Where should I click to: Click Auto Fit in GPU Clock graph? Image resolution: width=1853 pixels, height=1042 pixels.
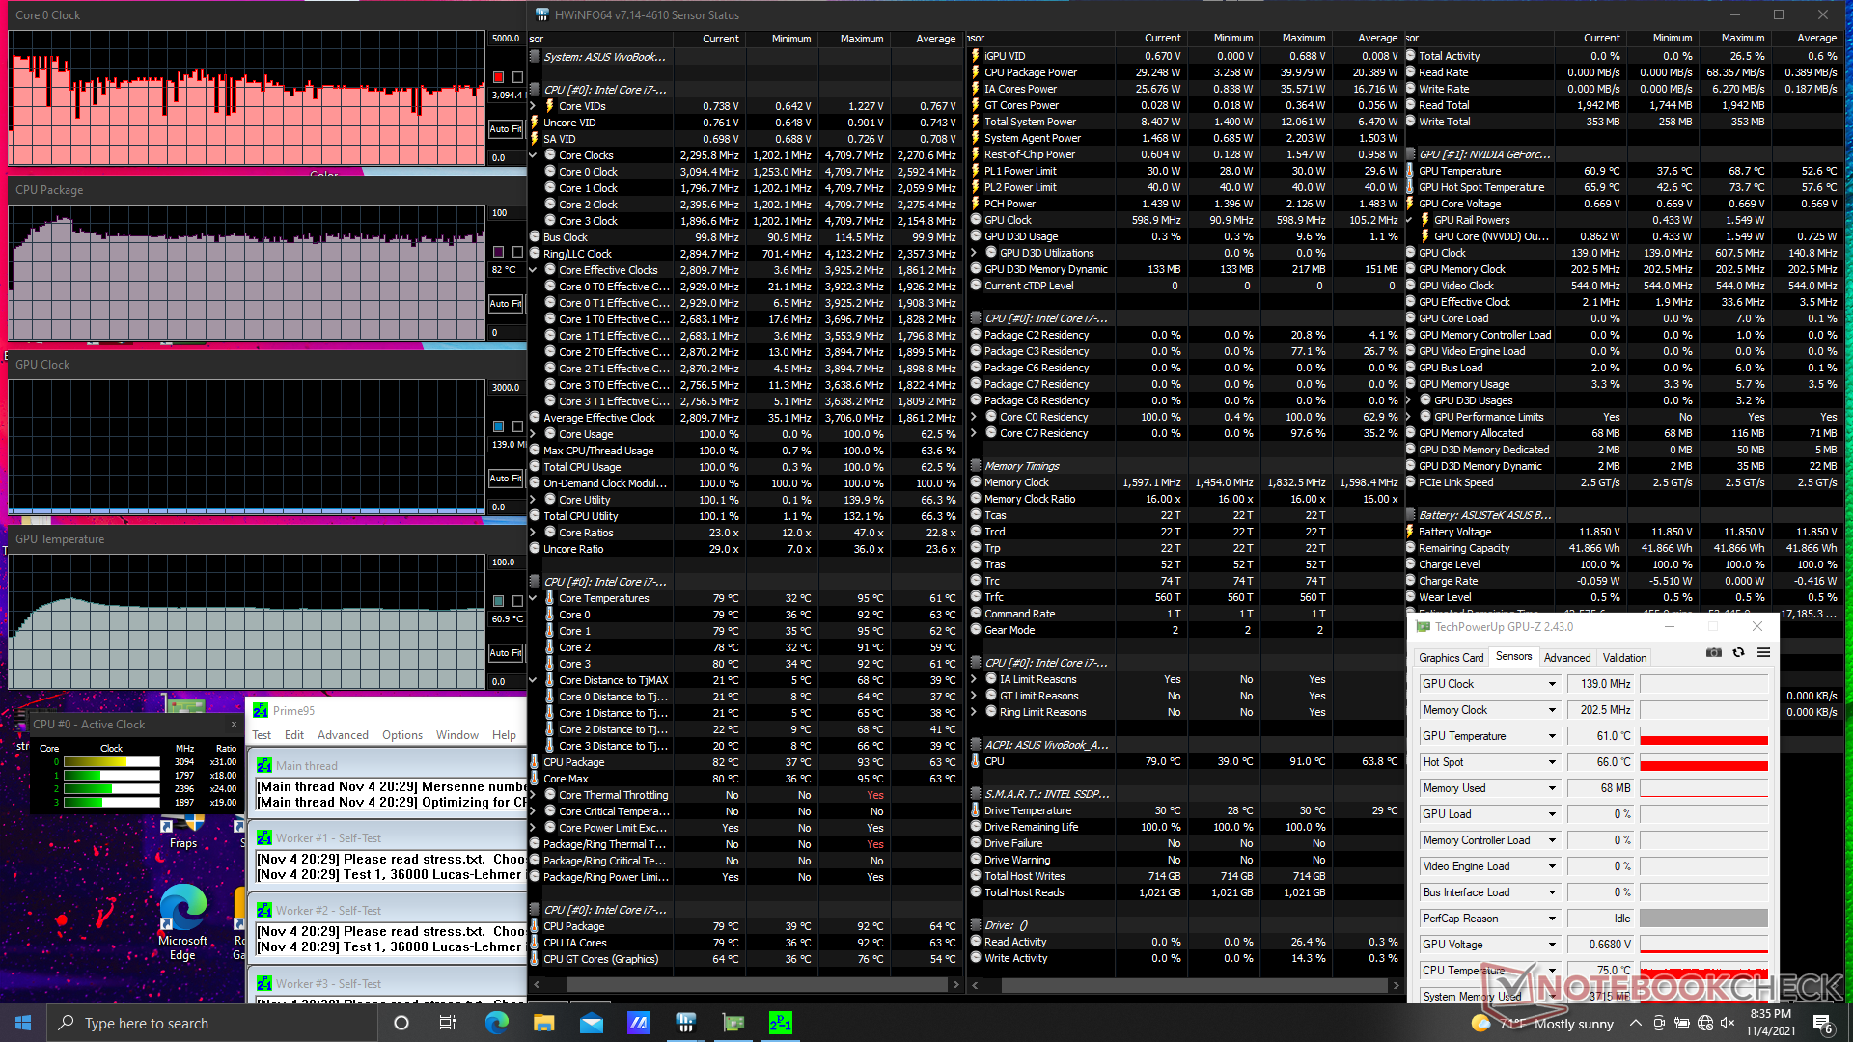[505, 479]
